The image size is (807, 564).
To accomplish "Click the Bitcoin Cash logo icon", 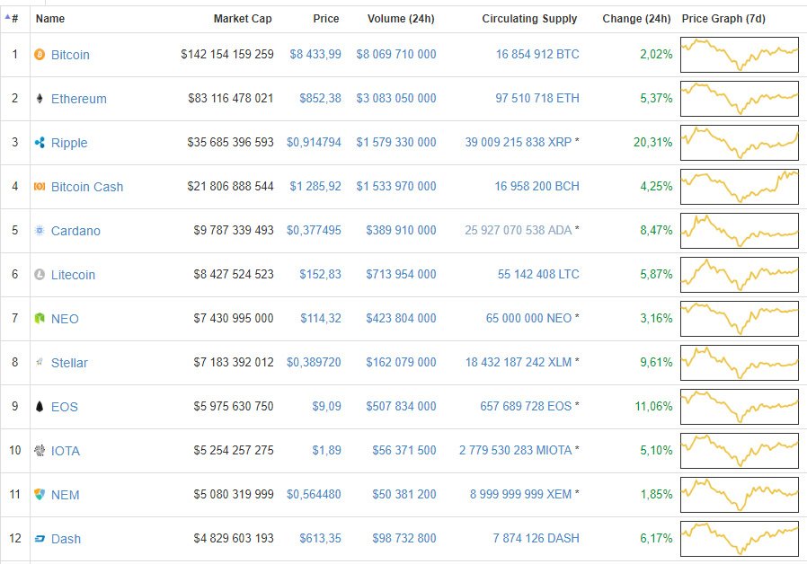I will (x=40, y=186).
